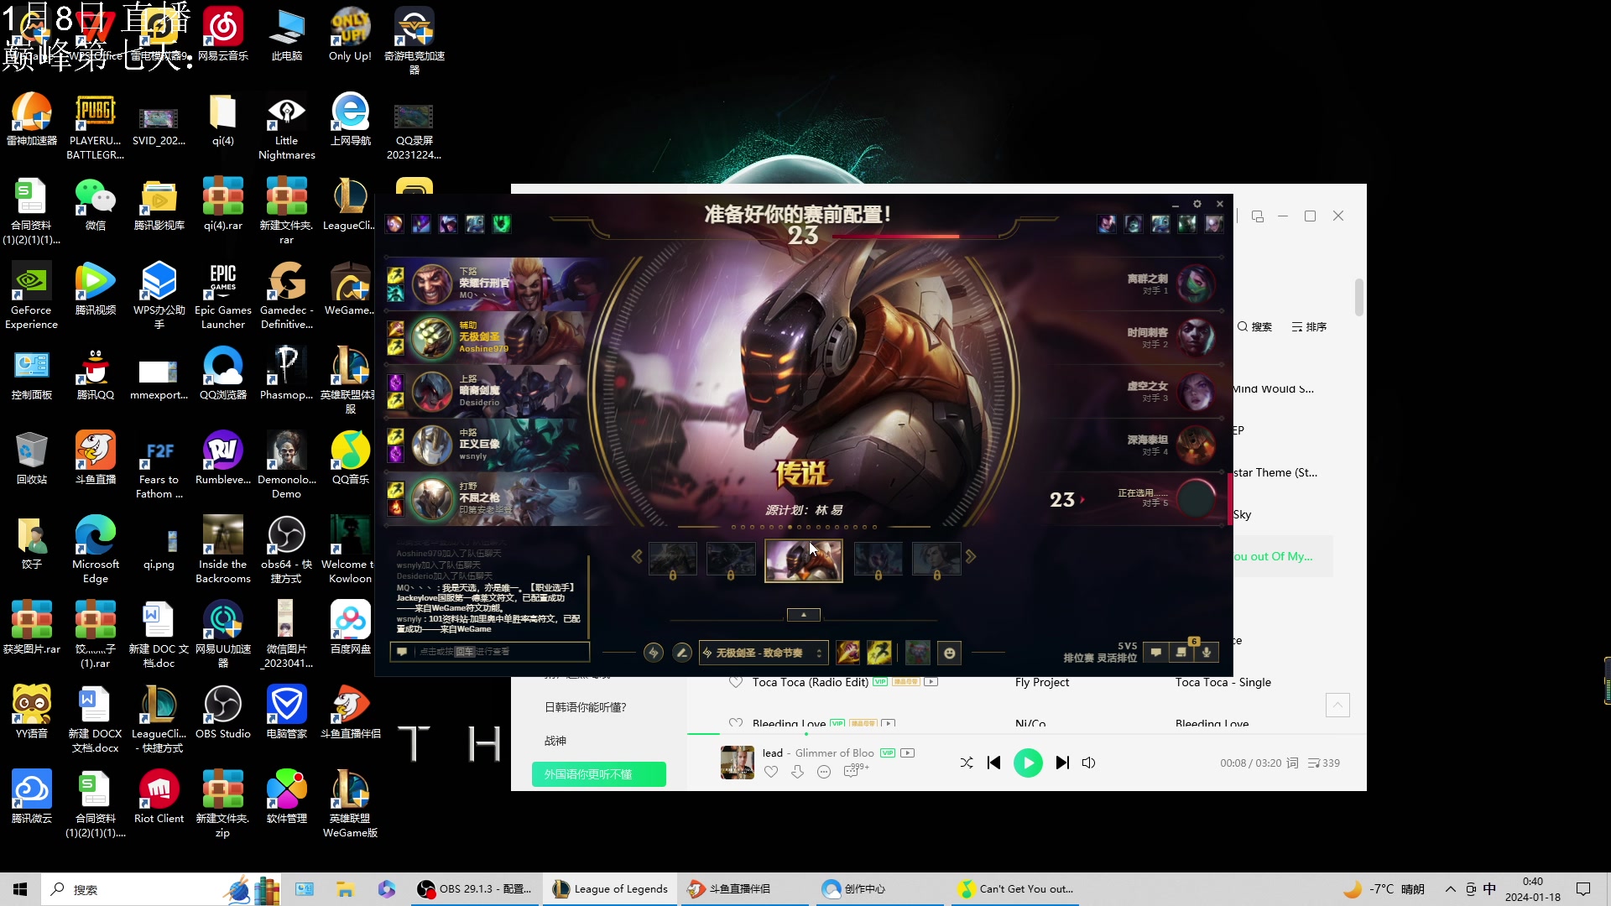
Task: Select 日韩语你能听懂? playlist
Action: [x=586, y=707]
